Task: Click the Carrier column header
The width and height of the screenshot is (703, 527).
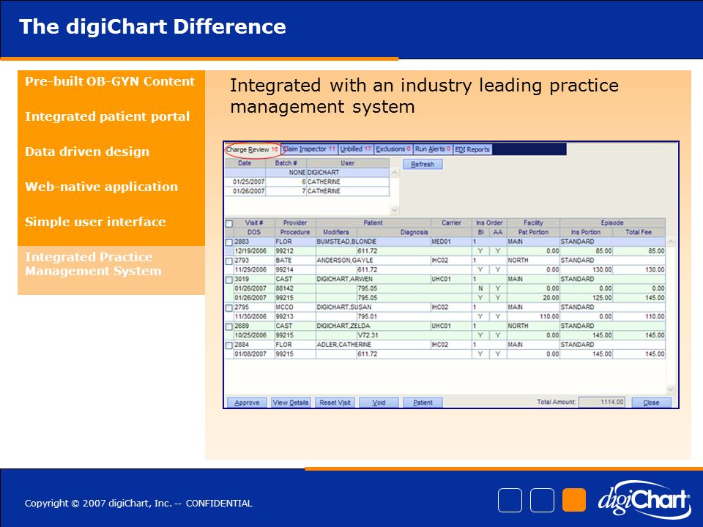Action: tap(451, 223)
